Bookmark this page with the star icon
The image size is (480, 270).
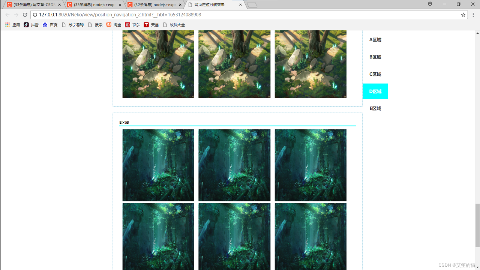point(463,15)
